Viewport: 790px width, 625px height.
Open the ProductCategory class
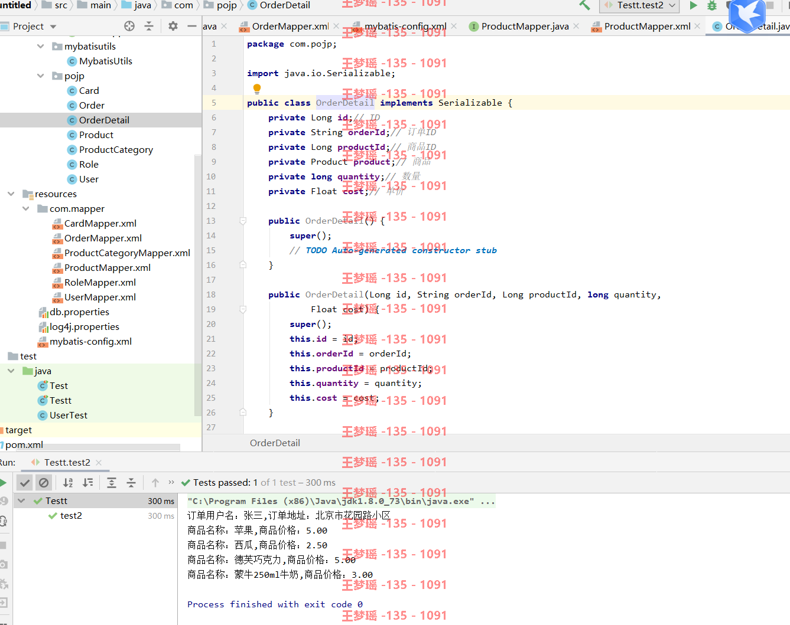point(110,149)
